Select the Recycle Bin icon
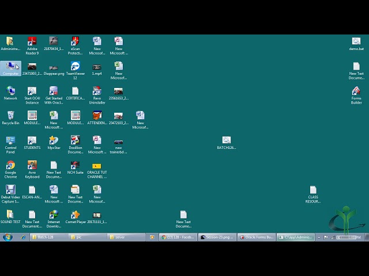This screenshot has width=369, height=276. pos(10,118)
